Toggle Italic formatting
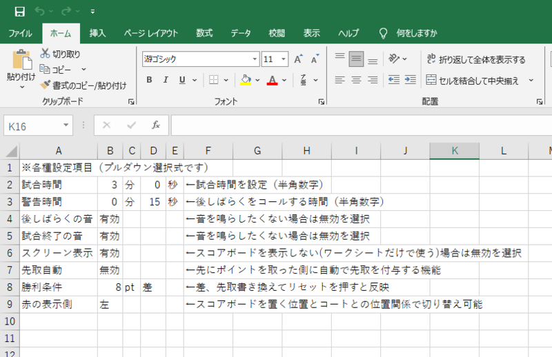This screenshot has width=552, height=357. (x=166, y=80)
